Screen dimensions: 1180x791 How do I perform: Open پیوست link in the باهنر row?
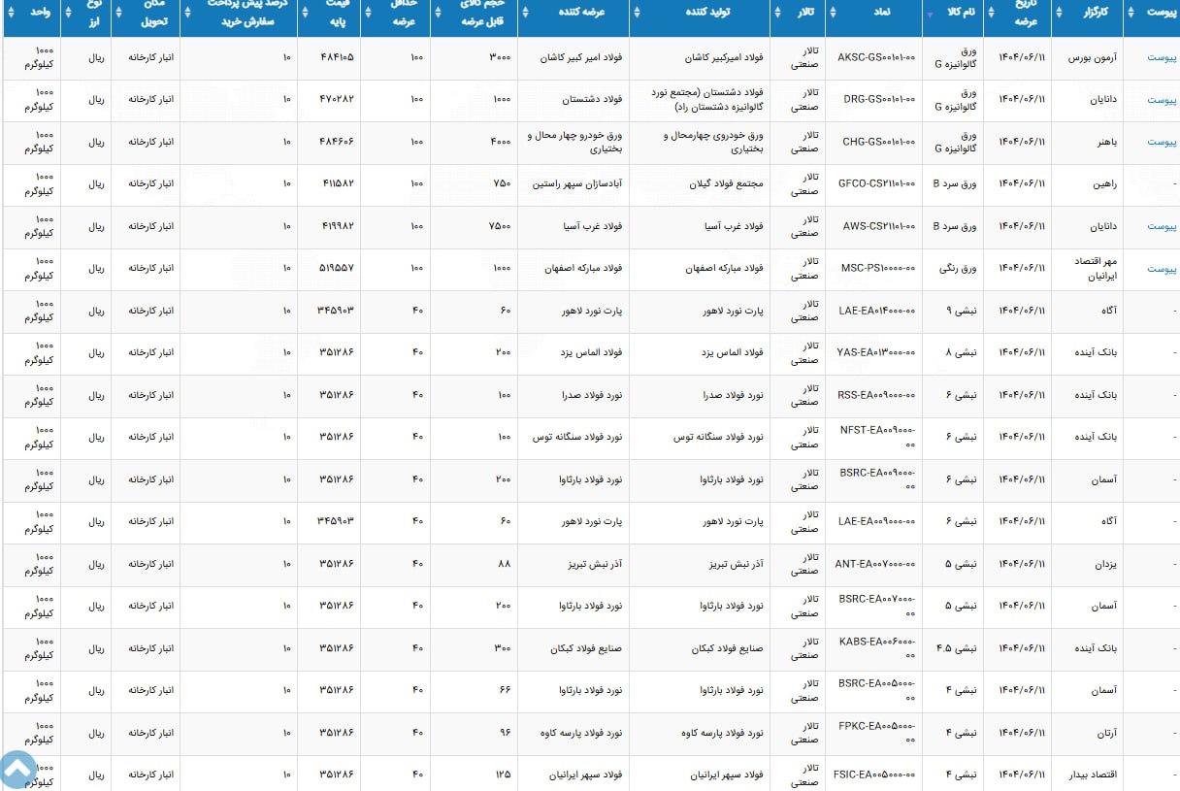coord(1162,142)
